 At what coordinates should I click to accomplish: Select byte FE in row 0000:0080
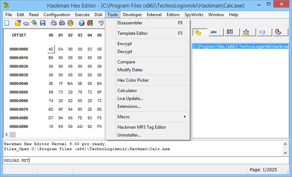(x=80, y=118)
